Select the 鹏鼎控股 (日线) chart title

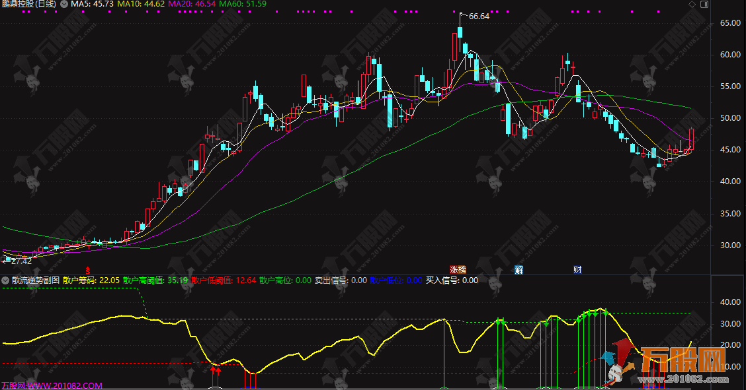point(29,4)
